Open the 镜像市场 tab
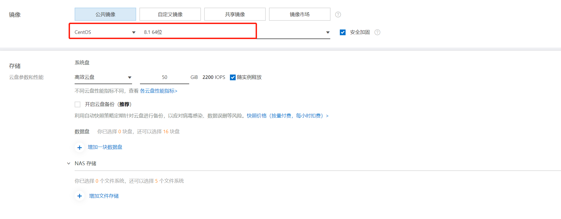Image resolution: width=561 pixels, height=219 pixels. point(300,14)
